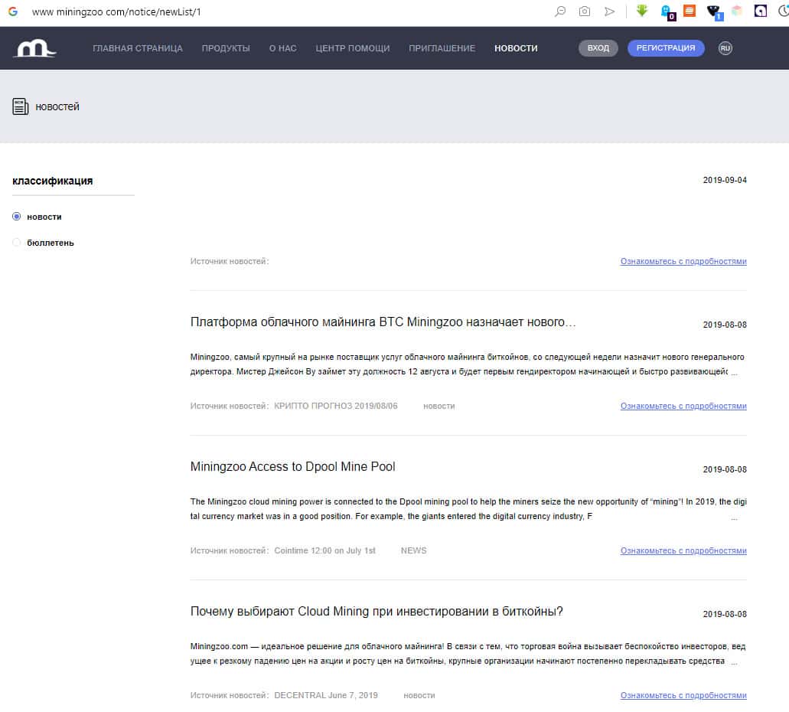Open details link for the 2019-09-04 entry

tap(683, 261)
